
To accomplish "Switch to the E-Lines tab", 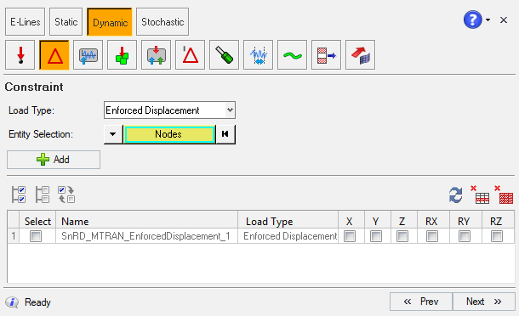I will tap(26, 22).
